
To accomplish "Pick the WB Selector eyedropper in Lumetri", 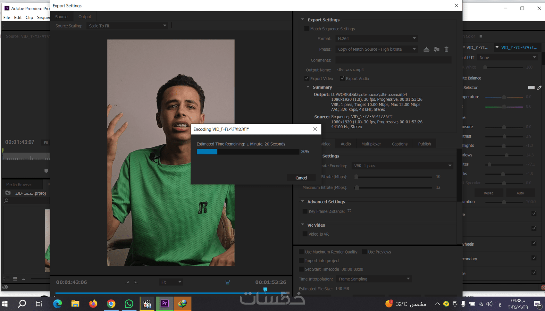I will click(539, 88).
